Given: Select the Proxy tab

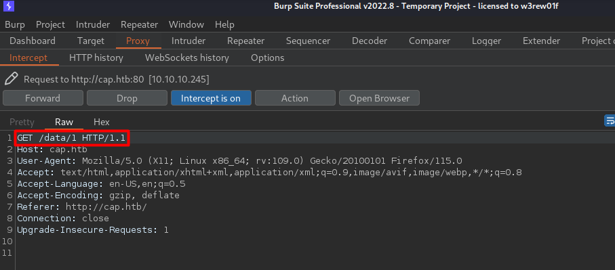Looking at the screenshot, I should click(x=138, y=41).
